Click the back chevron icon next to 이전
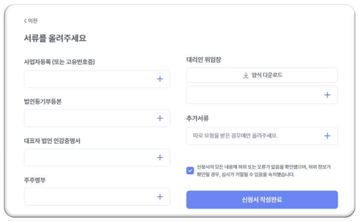The height and width of the screenshot is (221, 363). 25,21
